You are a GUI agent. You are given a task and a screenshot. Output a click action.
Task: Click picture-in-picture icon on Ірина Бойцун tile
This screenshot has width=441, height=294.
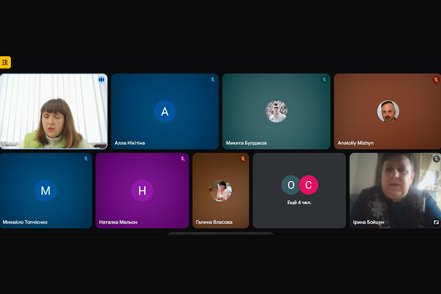[x=436, y=222]
